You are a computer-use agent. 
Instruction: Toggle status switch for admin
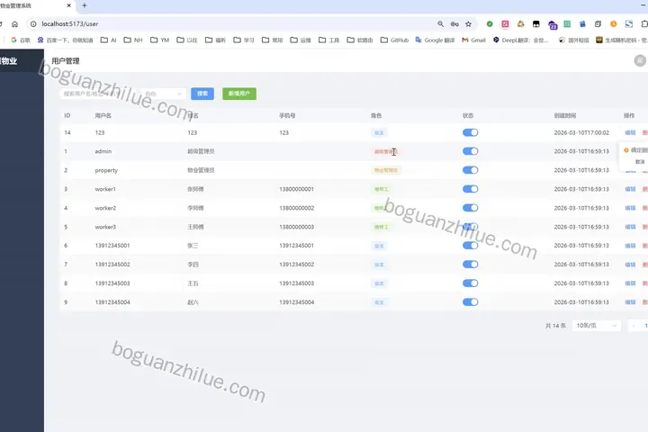[471, 151]
